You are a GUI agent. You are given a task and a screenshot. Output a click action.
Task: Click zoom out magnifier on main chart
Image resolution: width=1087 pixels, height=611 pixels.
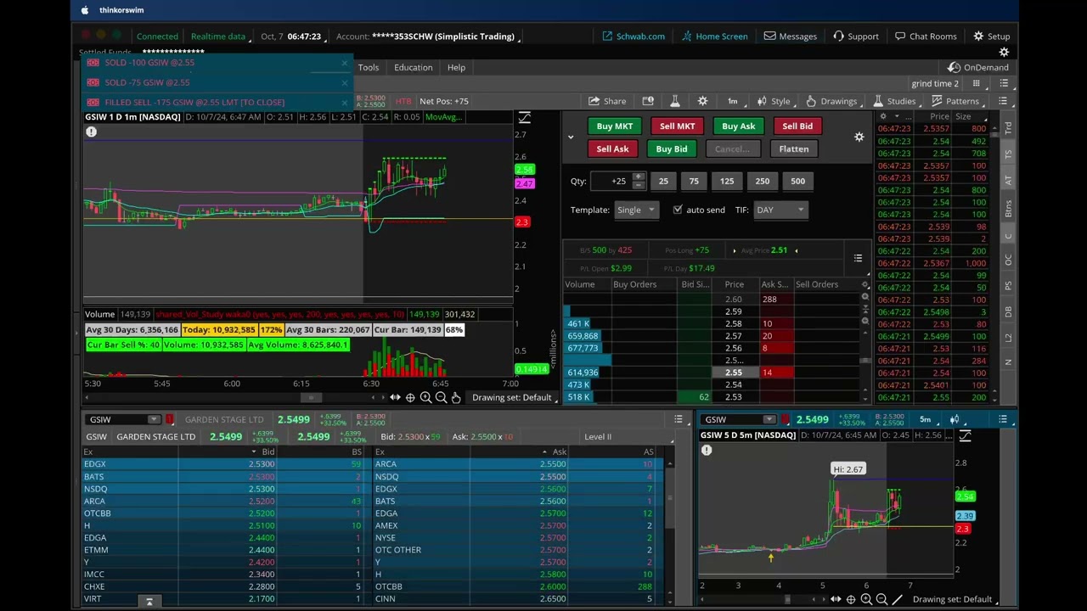tap(441, 397)
